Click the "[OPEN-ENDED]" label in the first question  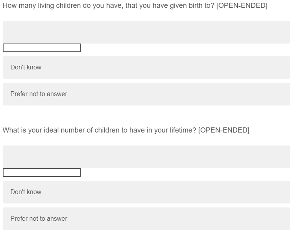point(242,6)
